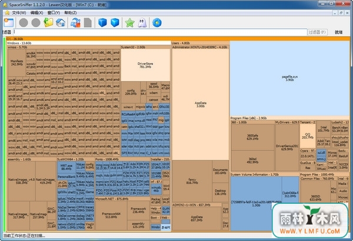Select the spool 56.5Mb block
The height and width of the screenshot is (241, 353).
[154, 85]
